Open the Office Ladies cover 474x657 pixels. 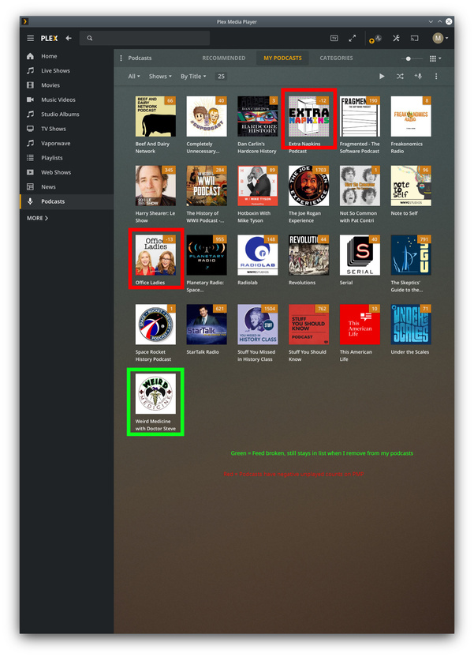point(155,255)
